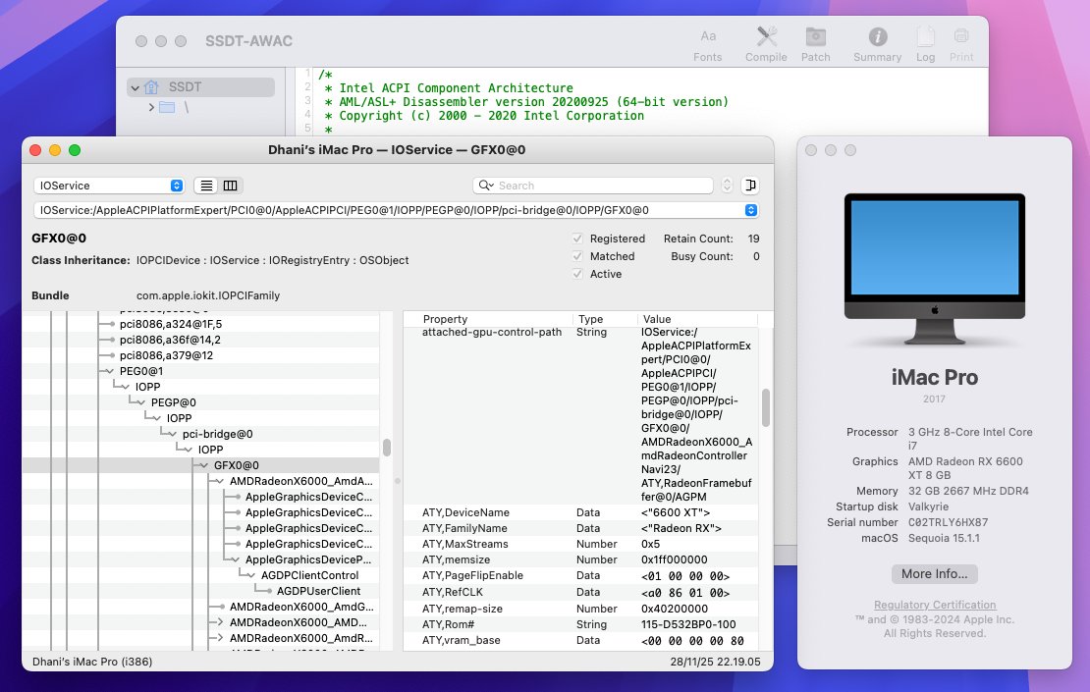The width and height of the screenshot is (1090, 692).
Task: Collapse AGDPClientControl node
Action: 251,575
